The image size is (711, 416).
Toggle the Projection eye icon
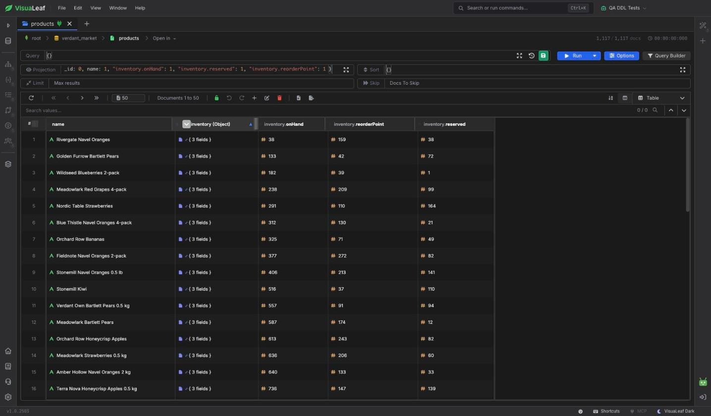click(29, 70)
